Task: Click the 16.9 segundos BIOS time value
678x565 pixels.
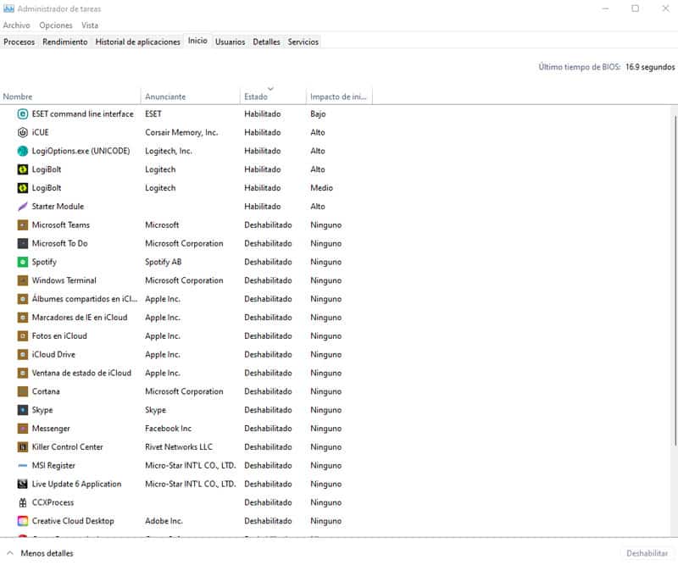Action: pos(650,67)
